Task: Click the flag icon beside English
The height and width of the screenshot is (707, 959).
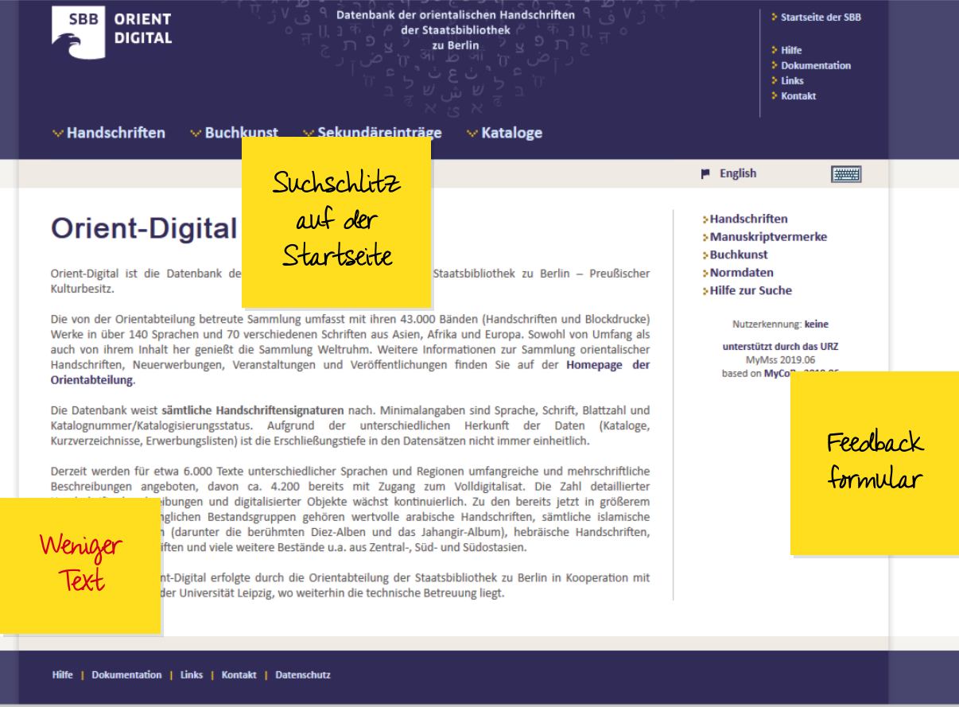Action: 705,174
